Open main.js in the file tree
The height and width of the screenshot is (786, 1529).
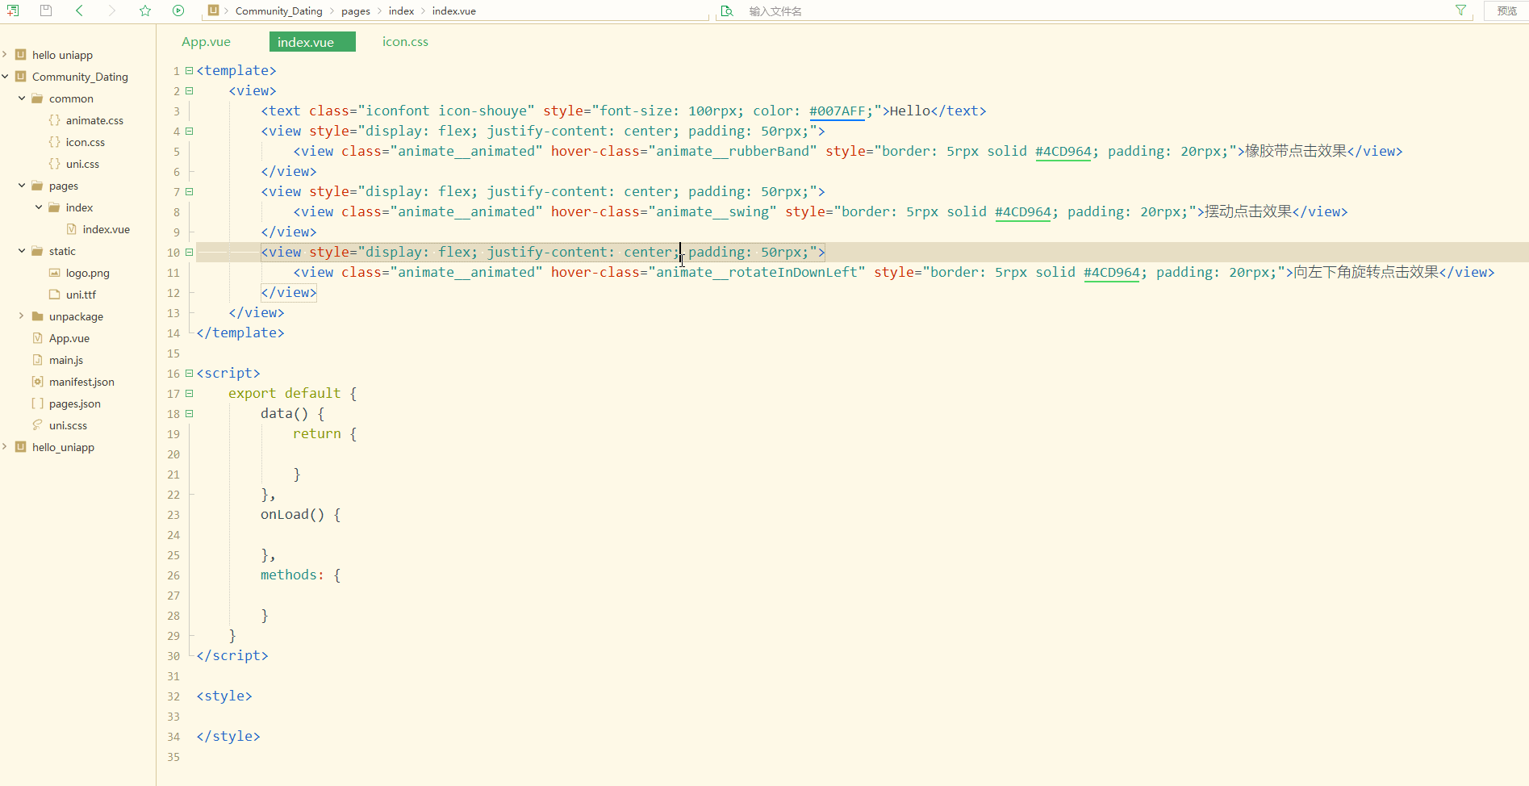point(66,360)
